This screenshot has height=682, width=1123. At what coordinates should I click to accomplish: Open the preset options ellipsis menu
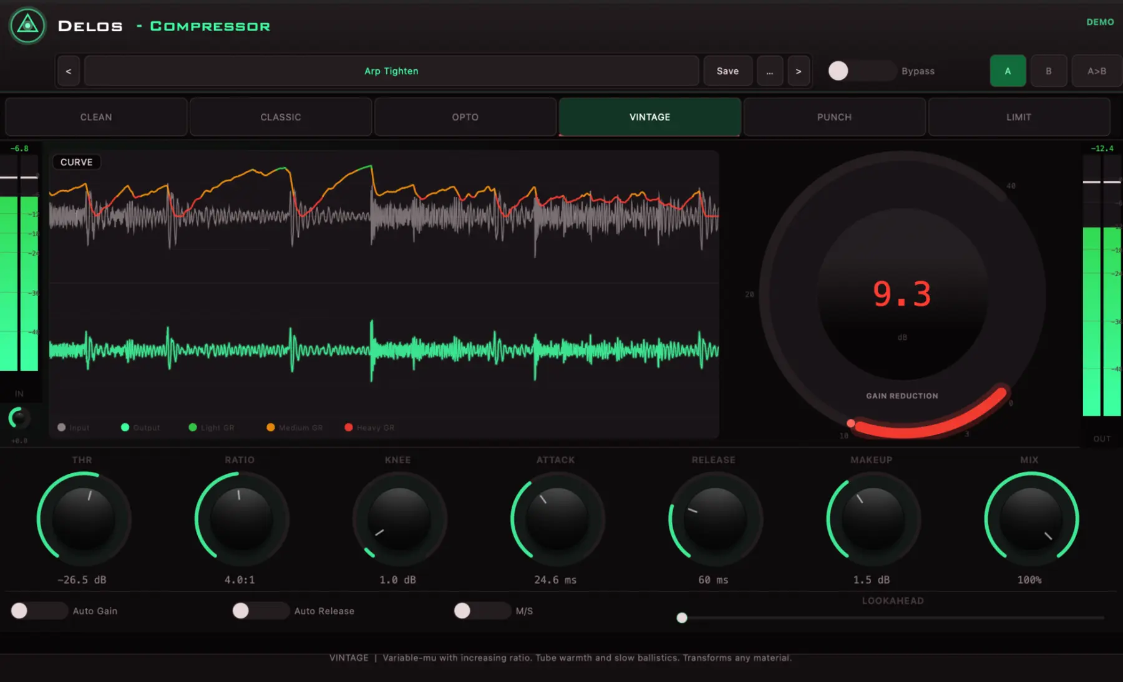770,71
